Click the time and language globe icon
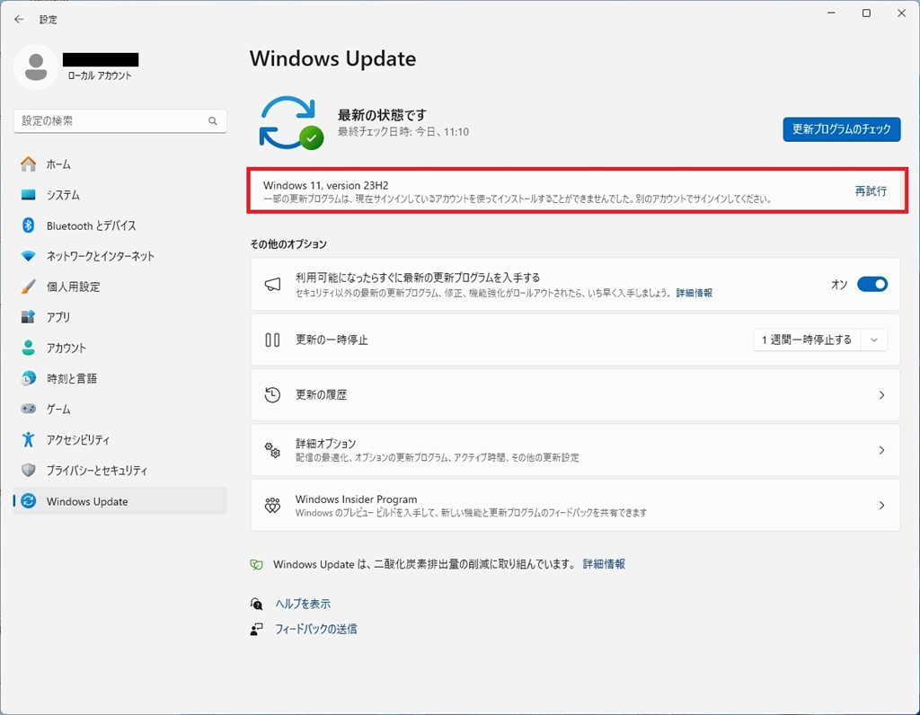 28,378
